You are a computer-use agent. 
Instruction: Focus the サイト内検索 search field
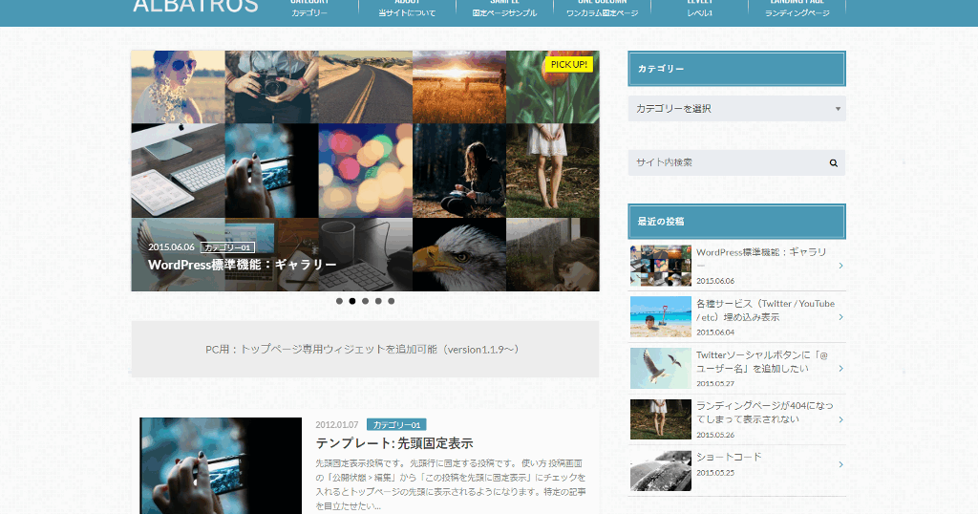pos(726,162)
